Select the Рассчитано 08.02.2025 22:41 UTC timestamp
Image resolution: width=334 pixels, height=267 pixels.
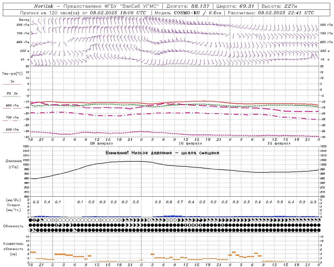tap(271, 13)
